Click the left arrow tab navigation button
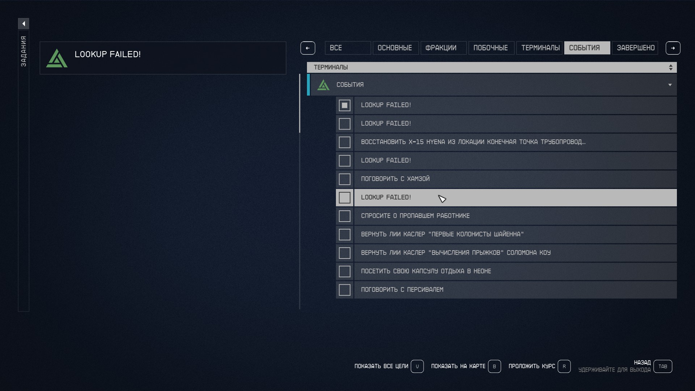The width and height of the screenshot is (695, 391). pos(308,48)
